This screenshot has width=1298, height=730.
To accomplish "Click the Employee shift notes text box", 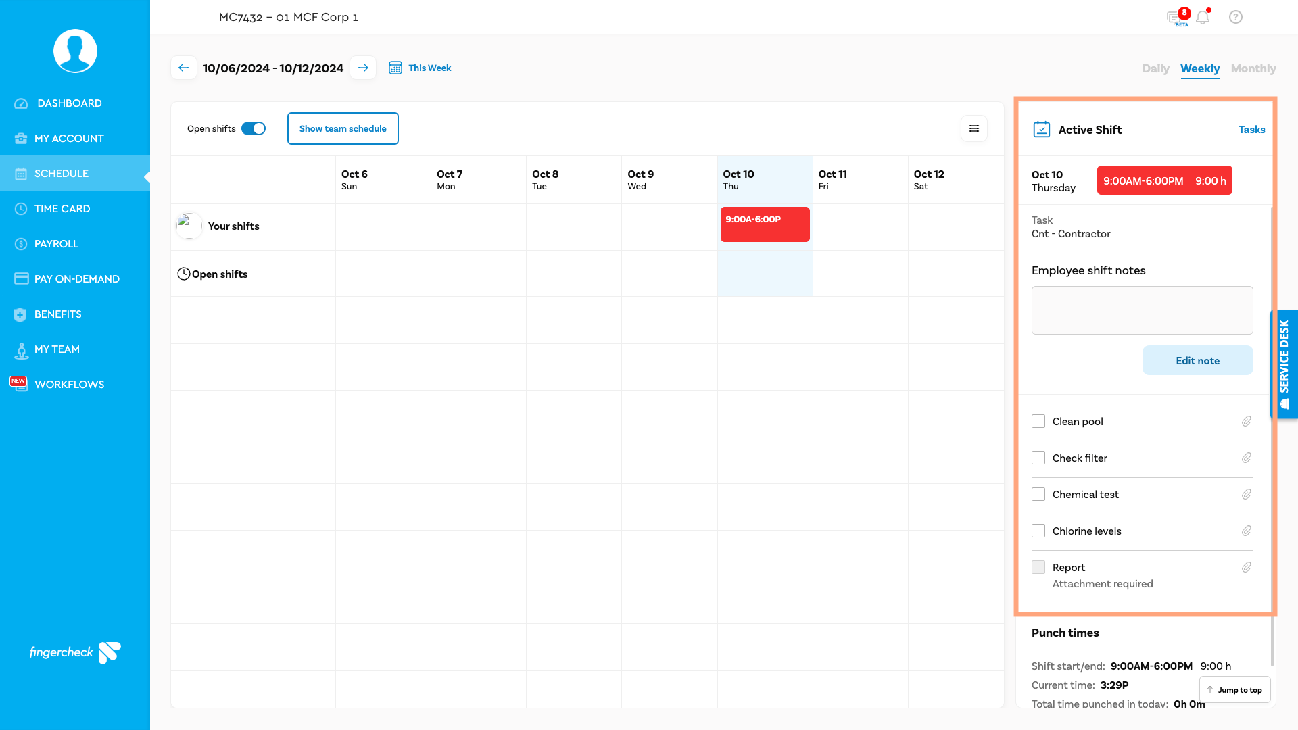I will pyautogui.click(x=1142, y=310).
